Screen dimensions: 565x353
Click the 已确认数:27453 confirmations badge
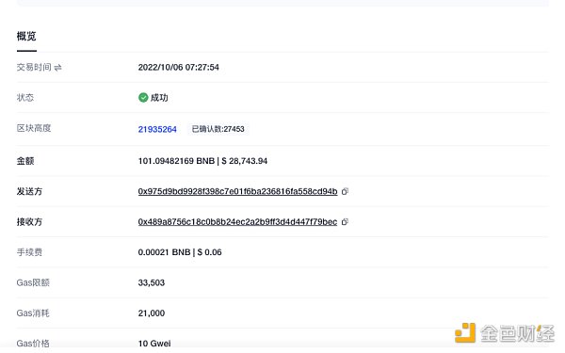pyautogui.click(x=218, y=129)
